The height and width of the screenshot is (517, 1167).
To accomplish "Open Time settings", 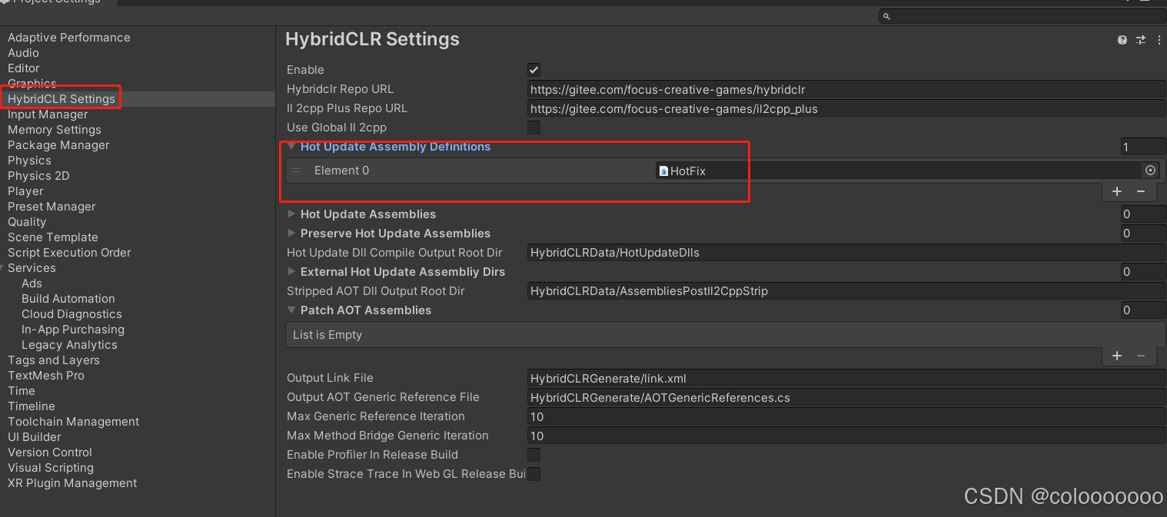I will (x=22, y=391).
